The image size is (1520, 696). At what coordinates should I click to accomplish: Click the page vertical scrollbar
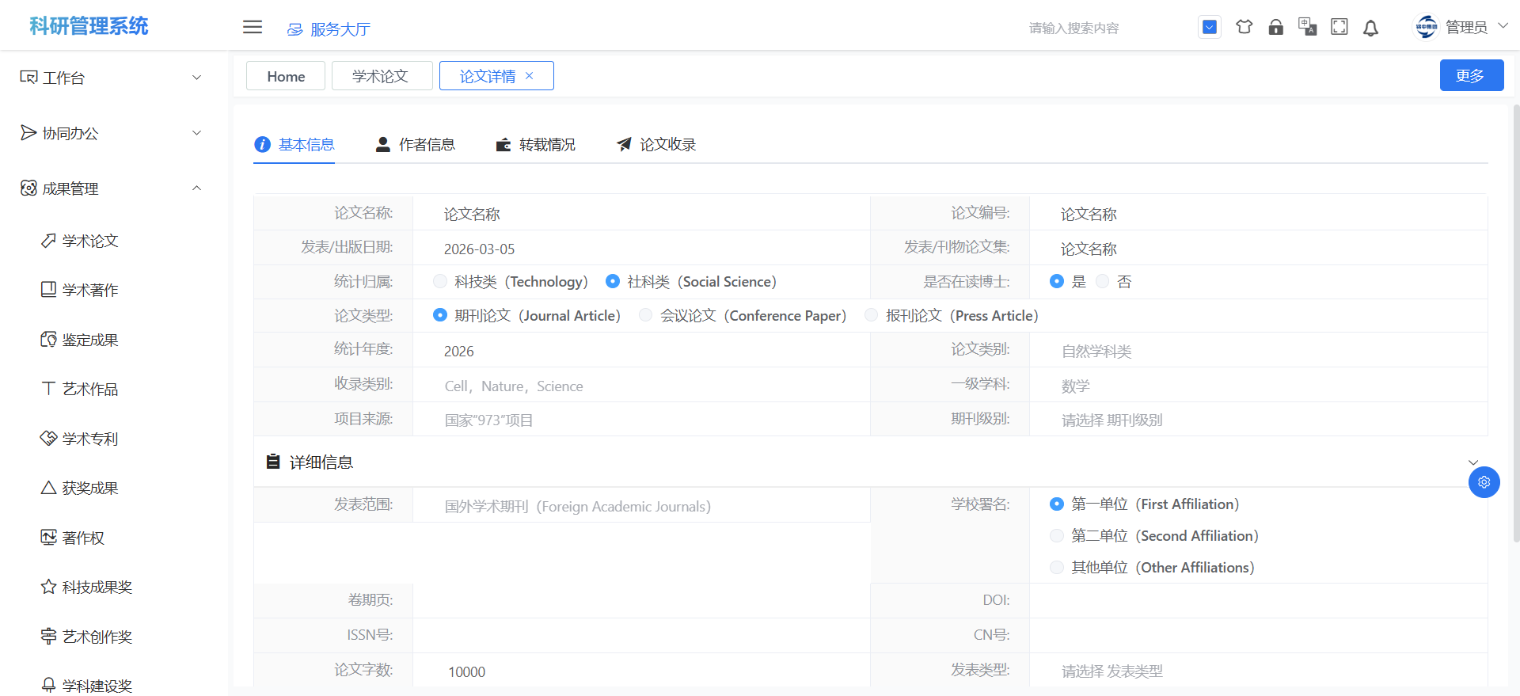[x=1515, y=317]
